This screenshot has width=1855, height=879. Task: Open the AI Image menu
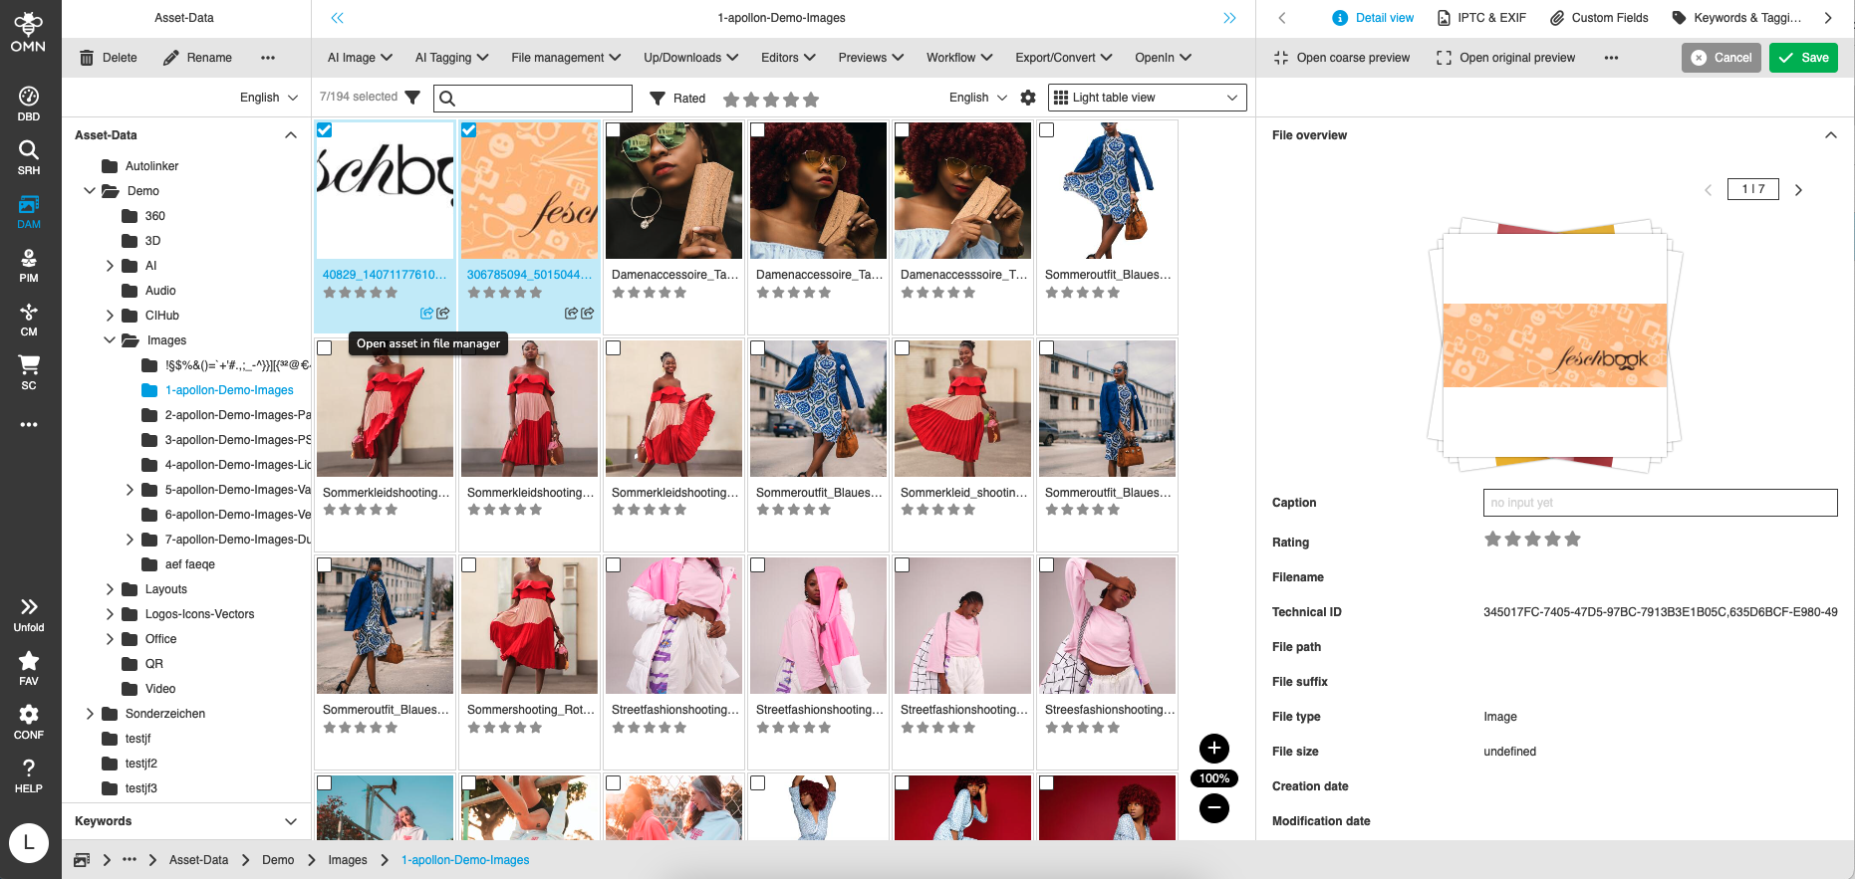click(x=360, y=58)
